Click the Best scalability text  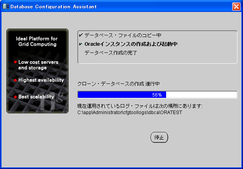36,97
